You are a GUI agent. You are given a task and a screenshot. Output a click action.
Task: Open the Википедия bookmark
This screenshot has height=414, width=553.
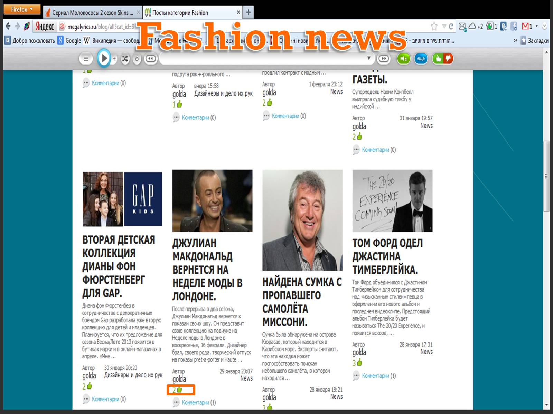click(x=111, y=41)
